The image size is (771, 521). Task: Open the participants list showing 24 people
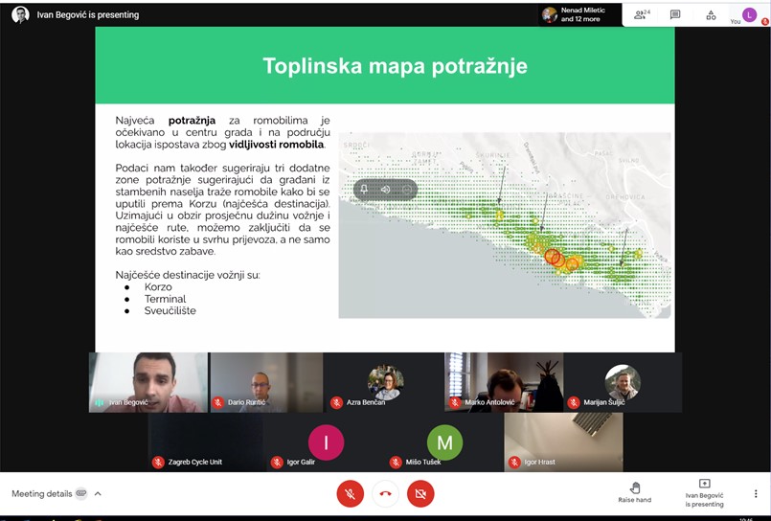coord(640,14)
